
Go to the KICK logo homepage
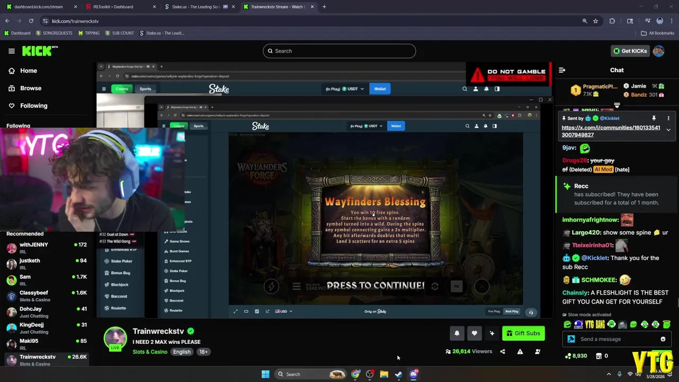[40, 51]
